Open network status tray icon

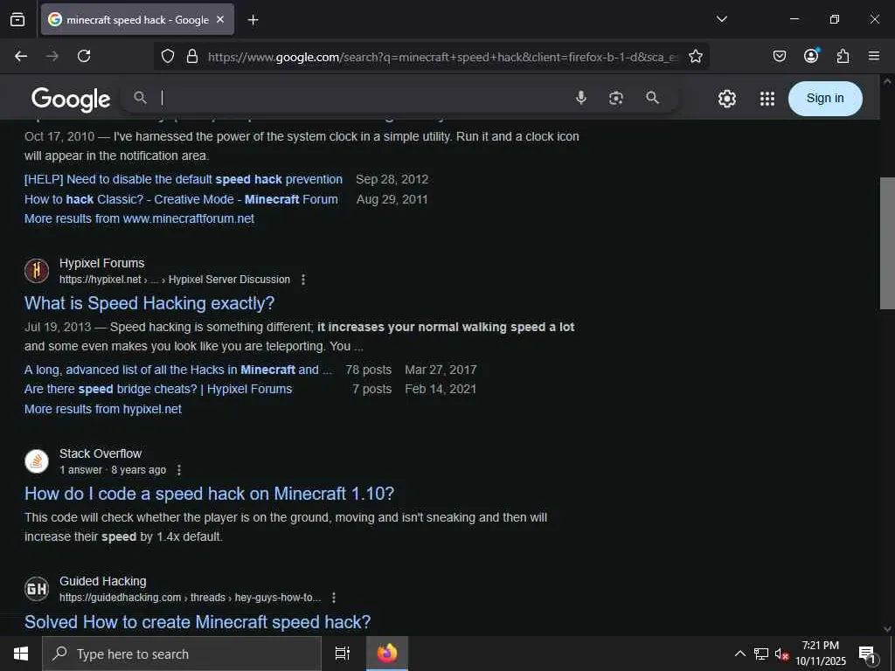coord(761,654)
